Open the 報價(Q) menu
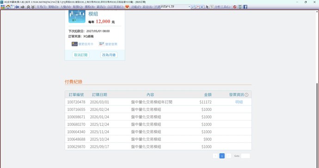The width and height of the screenshot is (319, 168). pos(78,7)
